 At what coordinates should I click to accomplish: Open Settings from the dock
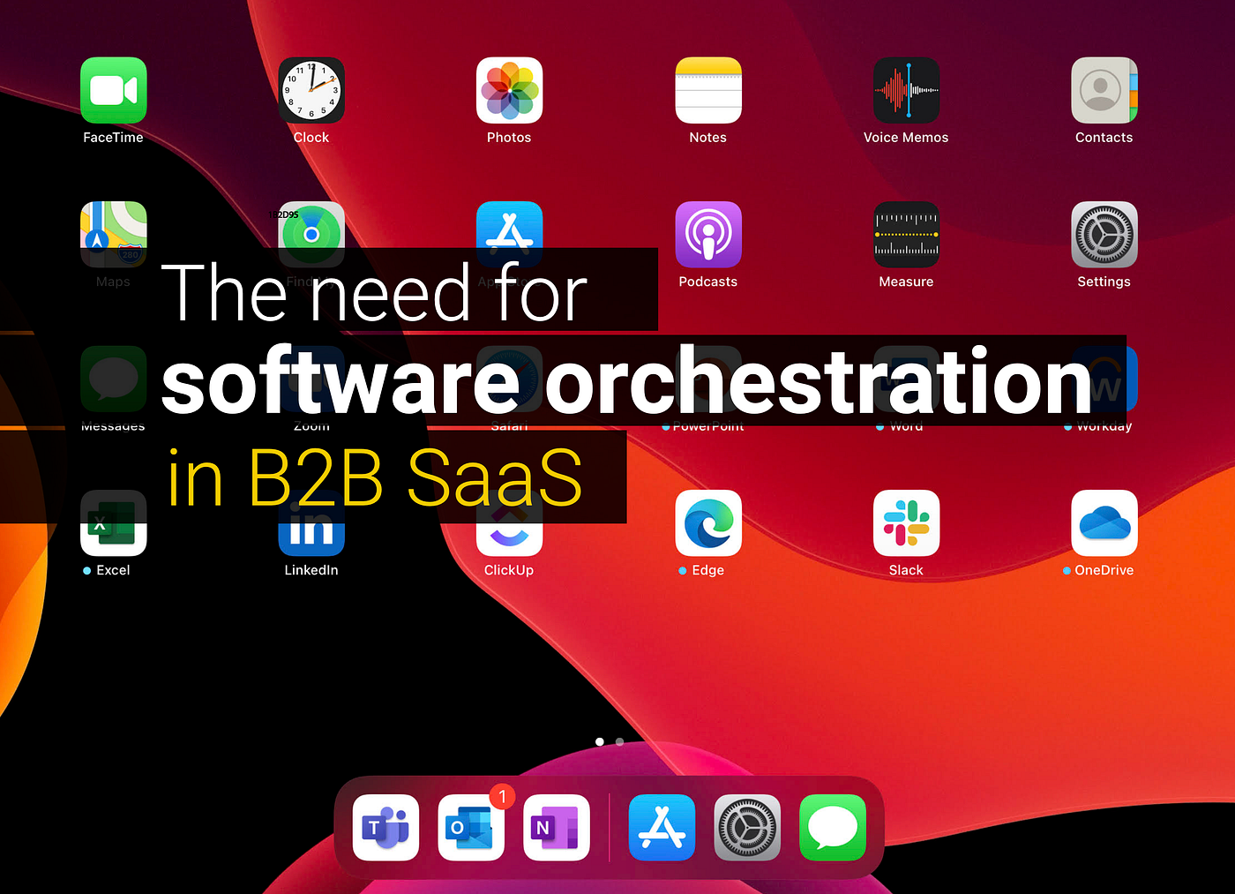747,827
